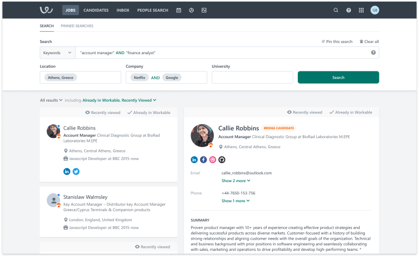Viewport: 419px width, 257px height.
Task: Open the People Search menu item
Action: click(x=153, y=10)
